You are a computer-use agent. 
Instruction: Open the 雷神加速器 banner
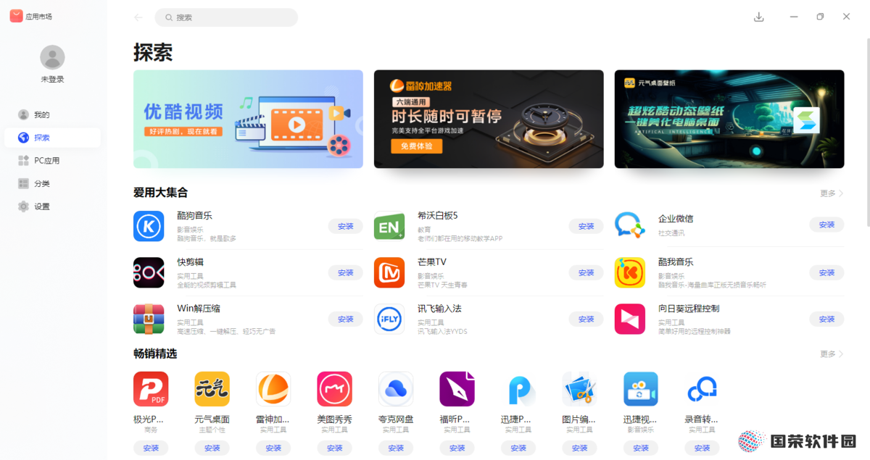(x=489, y=119)
